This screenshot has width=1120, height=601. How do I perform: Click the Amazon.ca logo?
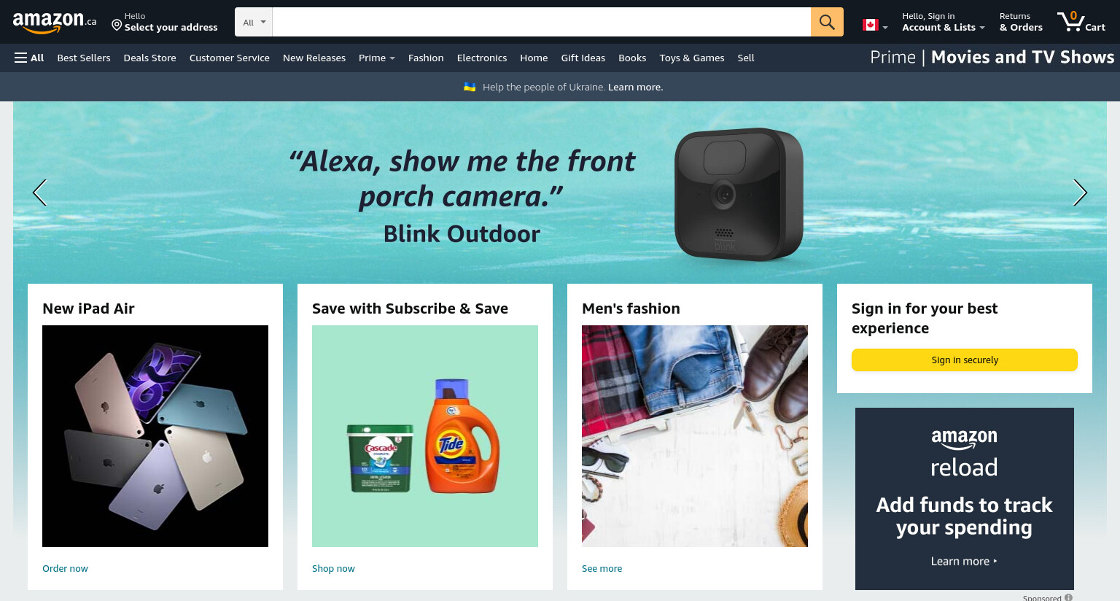pos(55,23)
